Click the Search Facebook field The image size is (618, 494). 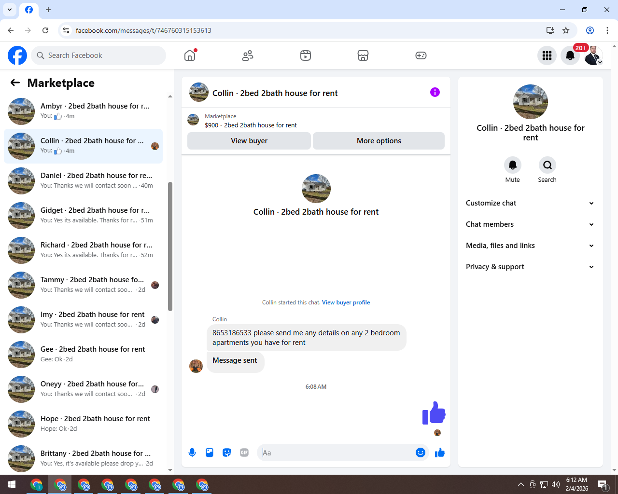(98, 55)
